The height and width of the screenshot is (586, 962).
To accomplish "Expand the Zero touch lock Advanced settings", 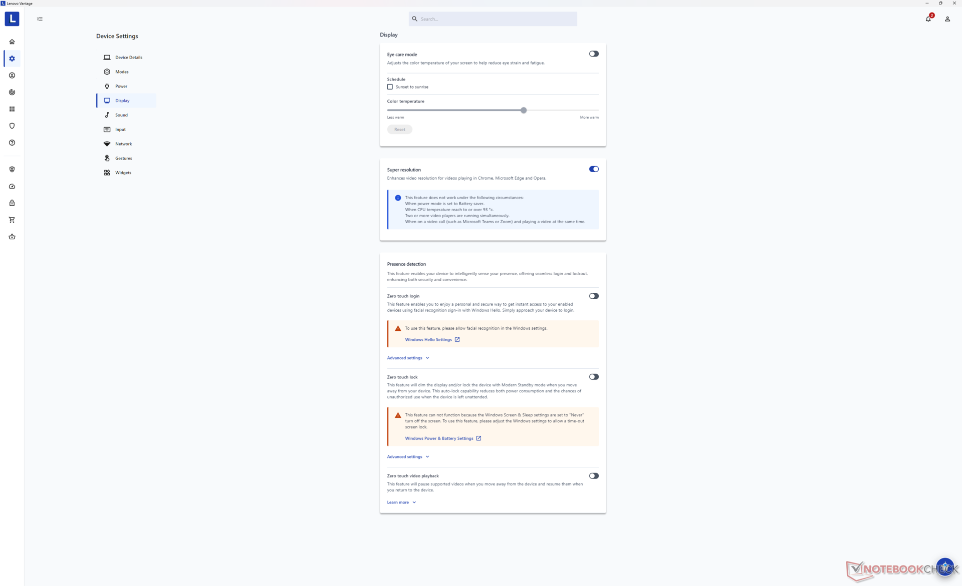I will (407, 456).
